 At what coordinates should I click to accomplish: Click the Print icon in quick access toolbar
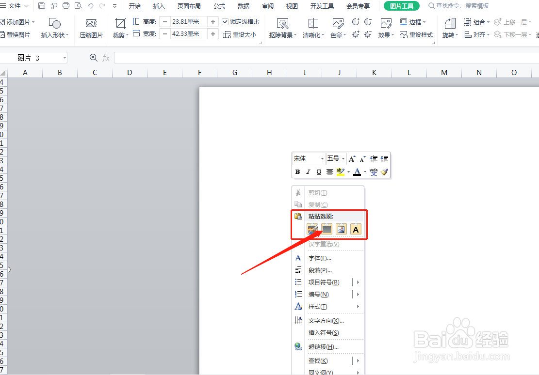coord(65,5)
